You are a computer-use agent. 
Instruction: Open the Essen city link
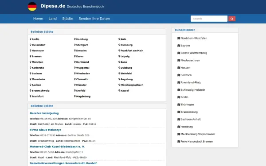click(80, 56)
